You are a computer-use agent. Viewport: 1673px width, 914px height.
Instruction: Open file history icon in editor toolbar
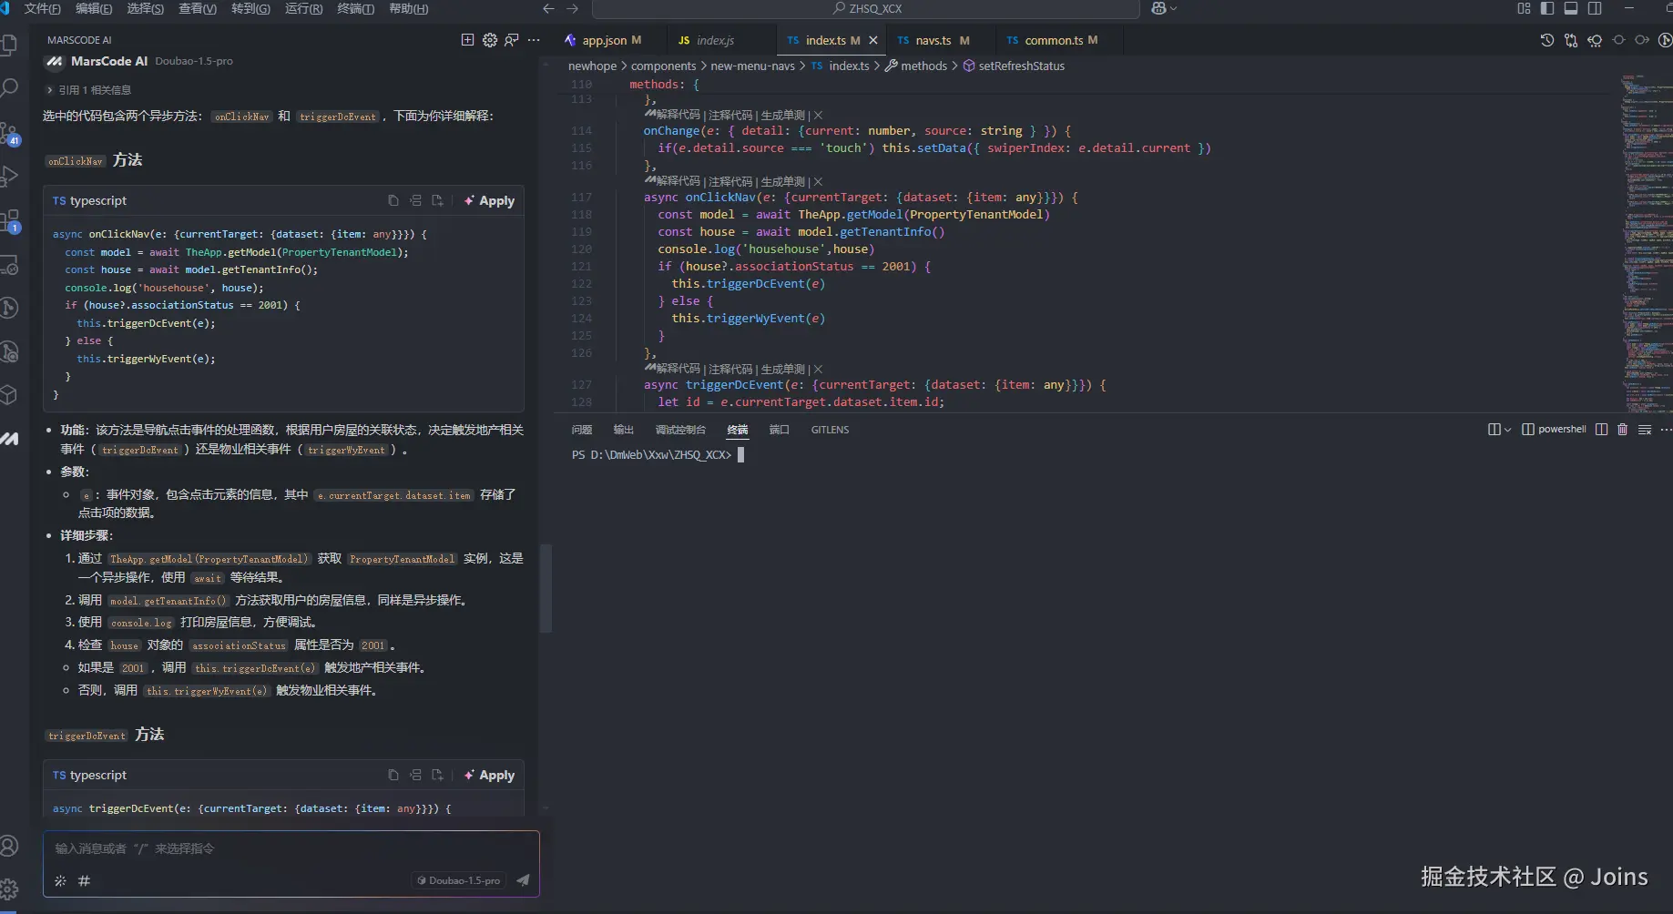point(1546,40)
